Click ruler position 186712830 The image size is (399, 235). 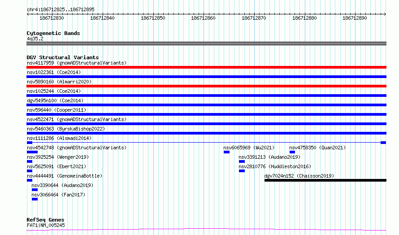(x=52, y=18)
